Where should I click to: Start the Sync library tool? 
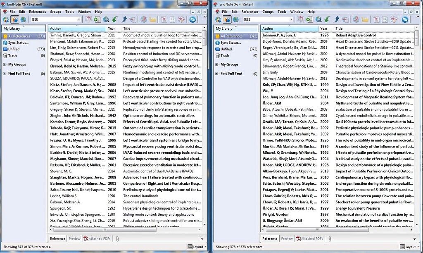[193, 19]
